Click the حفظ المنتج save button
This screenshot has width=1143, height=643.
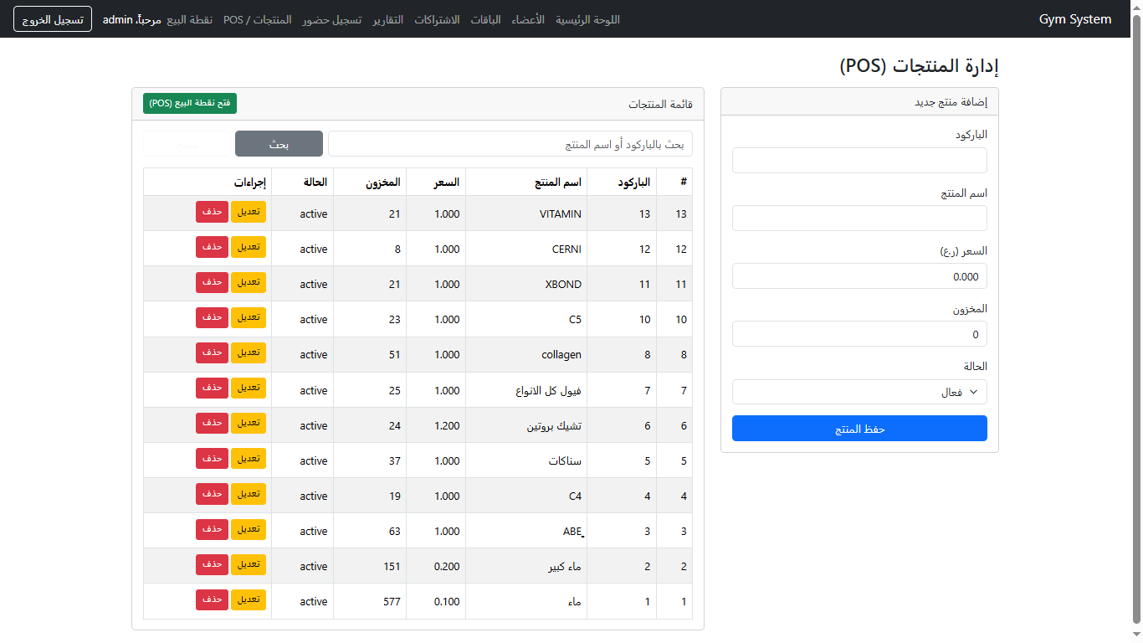859,429
